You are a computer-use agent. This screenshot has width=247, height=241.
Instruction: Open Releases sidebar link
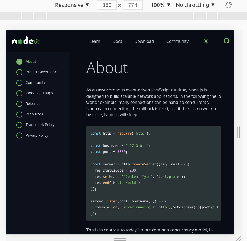point(33,104)
